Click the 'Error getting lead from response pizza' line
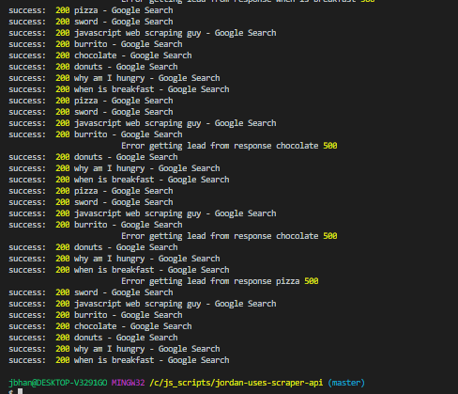The width and height of the screenshot is (458, 394). [220, 281]
